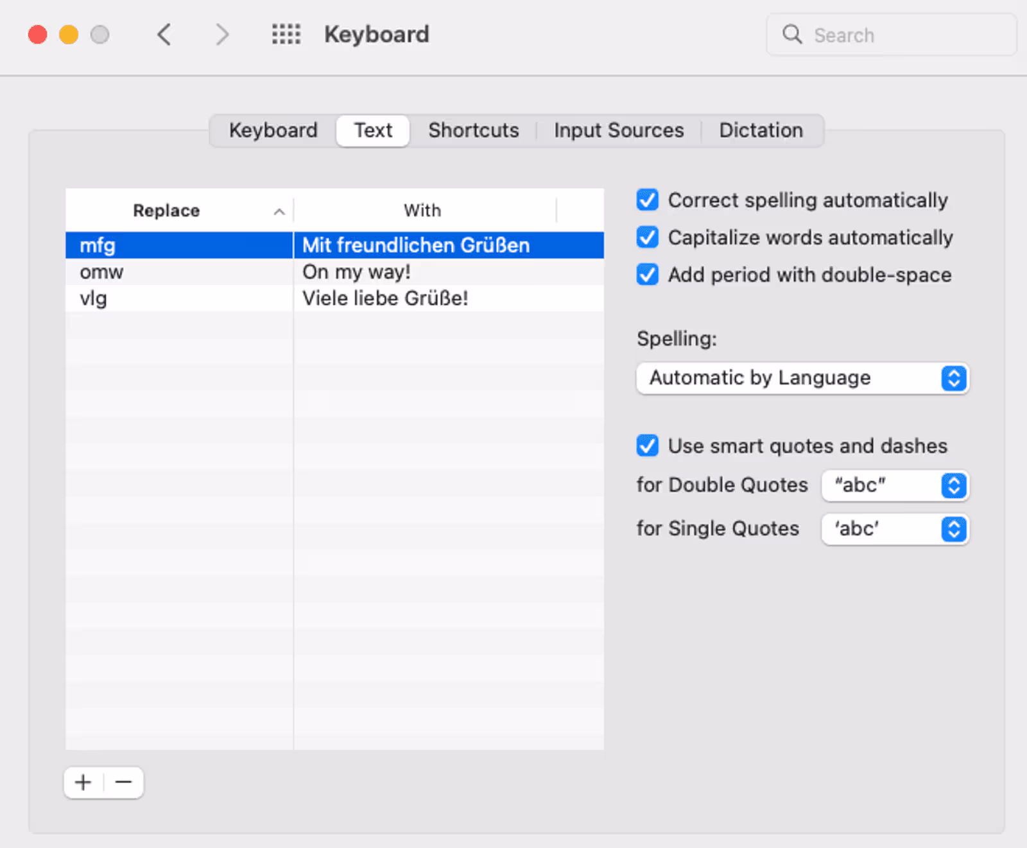Viewport: 1027px width, 848px height.
Task: Open the Spelling language dropdown
Action: 802,378
